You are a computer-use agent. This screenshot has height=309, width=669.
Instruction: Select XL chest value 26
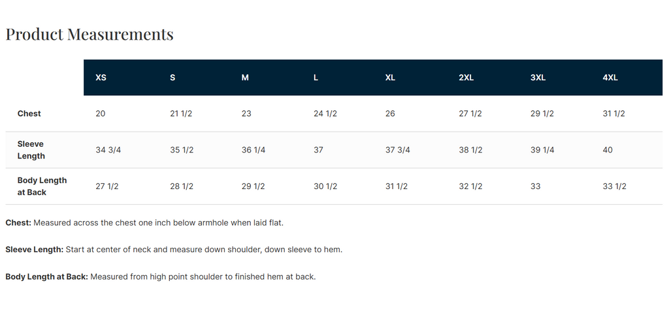390,113
